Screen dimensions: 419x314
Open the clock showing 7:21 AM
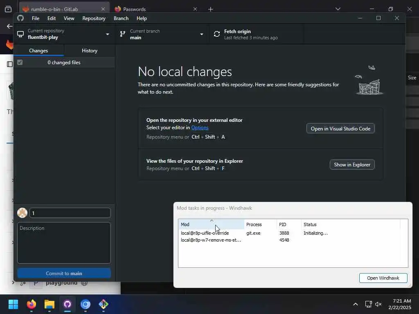click(400, 304)
